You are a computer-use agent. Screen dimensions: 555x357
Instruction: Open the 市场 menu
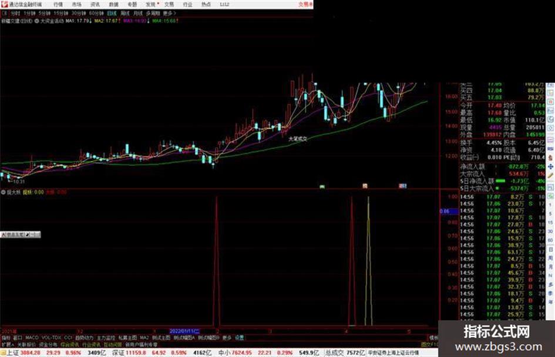[x=76, y=5]
